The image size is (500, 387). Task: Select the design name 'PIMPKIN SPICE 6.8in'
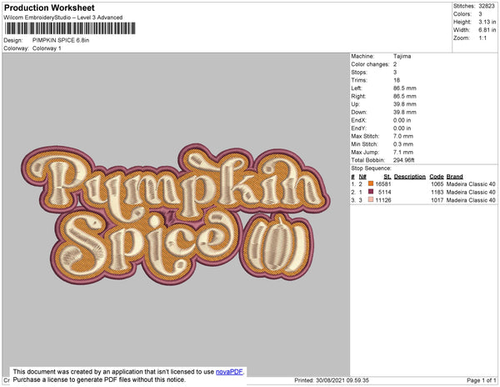(x=61, y=41)
